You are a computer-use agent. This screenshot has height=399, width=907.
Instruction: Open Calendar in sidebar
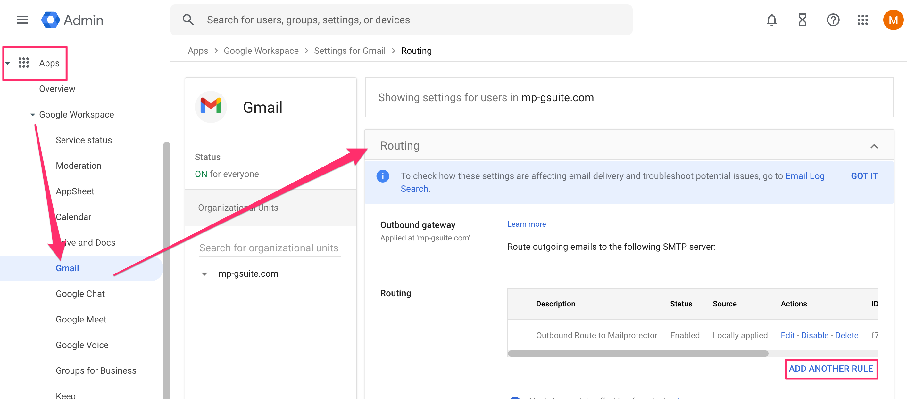click(x=74, y=217)
